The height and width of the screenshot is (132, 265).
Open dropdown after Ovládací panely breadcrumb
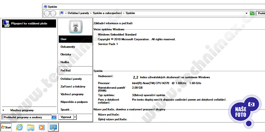point(91,13)
